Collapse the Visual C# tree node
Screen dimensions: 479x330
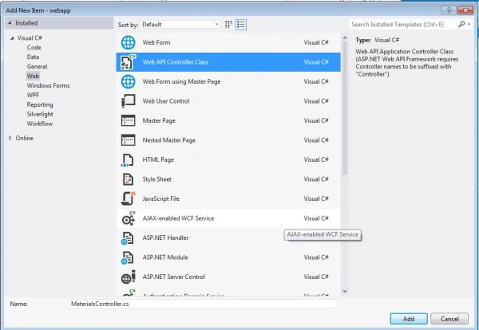12,38
